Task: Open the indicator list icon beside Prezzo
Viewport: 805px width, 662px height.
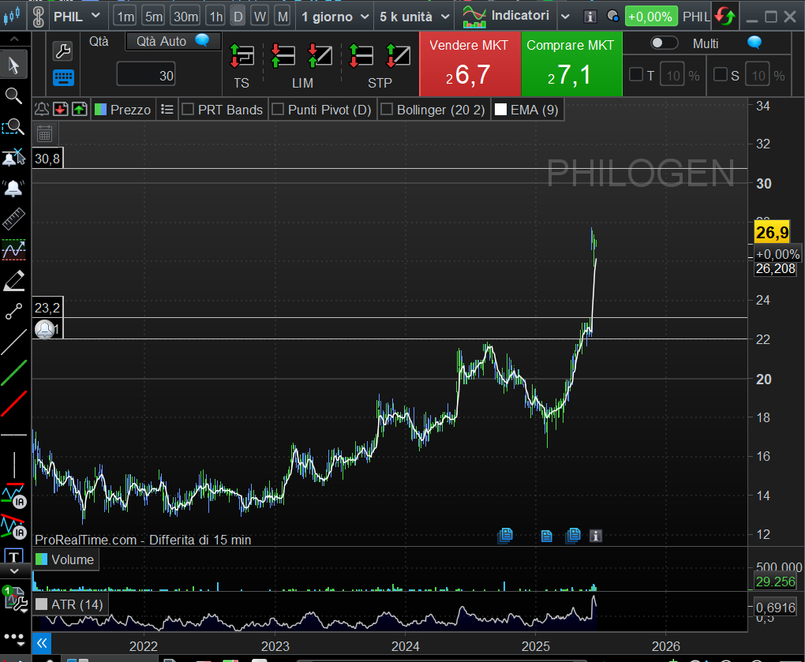Action: coord(167,110)
